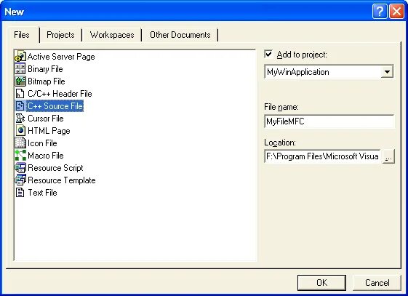Select the Cursor File entry

pyautogui.click(x=46, y=119)
